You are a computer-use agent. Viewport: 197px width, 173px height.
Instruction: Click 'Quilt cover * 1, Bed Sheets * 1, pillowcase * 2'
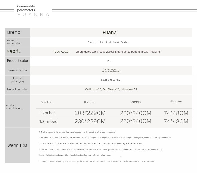point(111,89)
